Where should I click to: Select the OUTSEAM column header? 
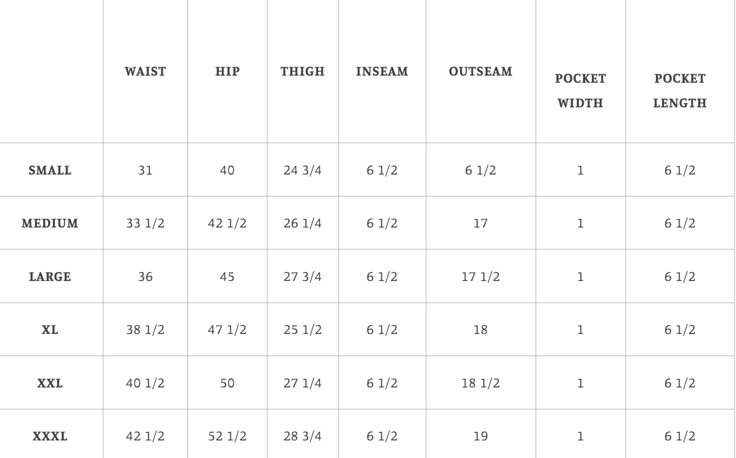(480, 71)
